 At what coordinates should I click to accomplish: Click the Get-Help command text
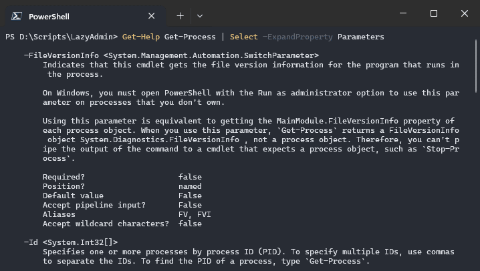(141, 37)
